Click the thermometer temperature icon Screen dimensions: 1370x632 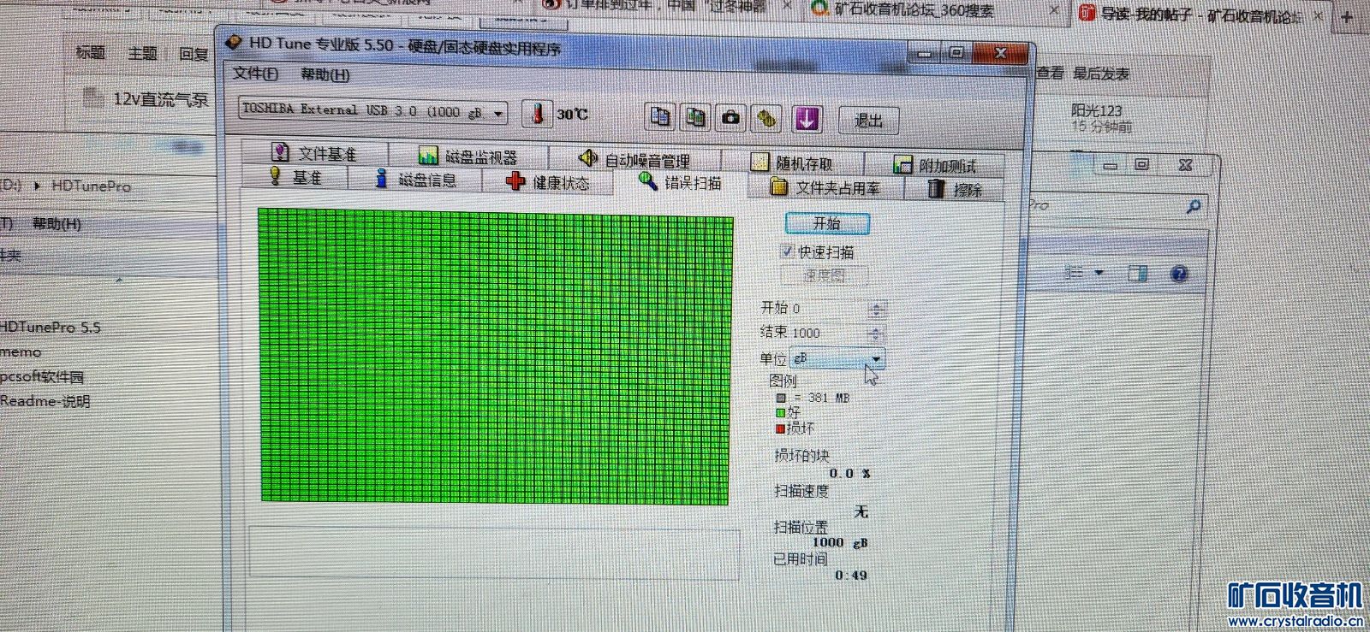537,113
